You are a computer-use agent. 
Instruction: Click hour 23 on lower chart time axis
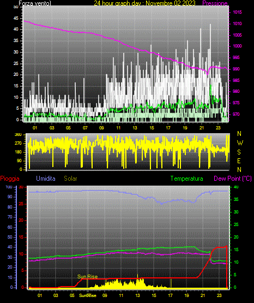pos(219,295)
